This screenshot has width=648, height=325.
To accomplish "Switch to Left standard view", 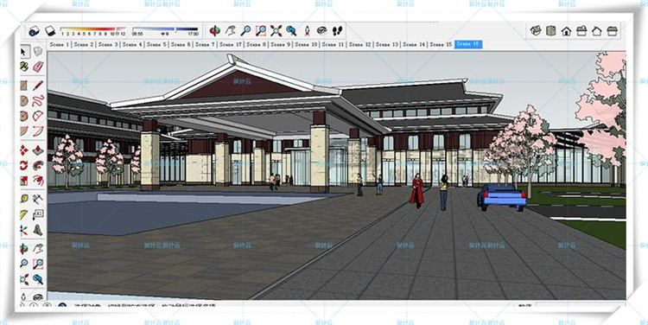I will tap(612, 31).
